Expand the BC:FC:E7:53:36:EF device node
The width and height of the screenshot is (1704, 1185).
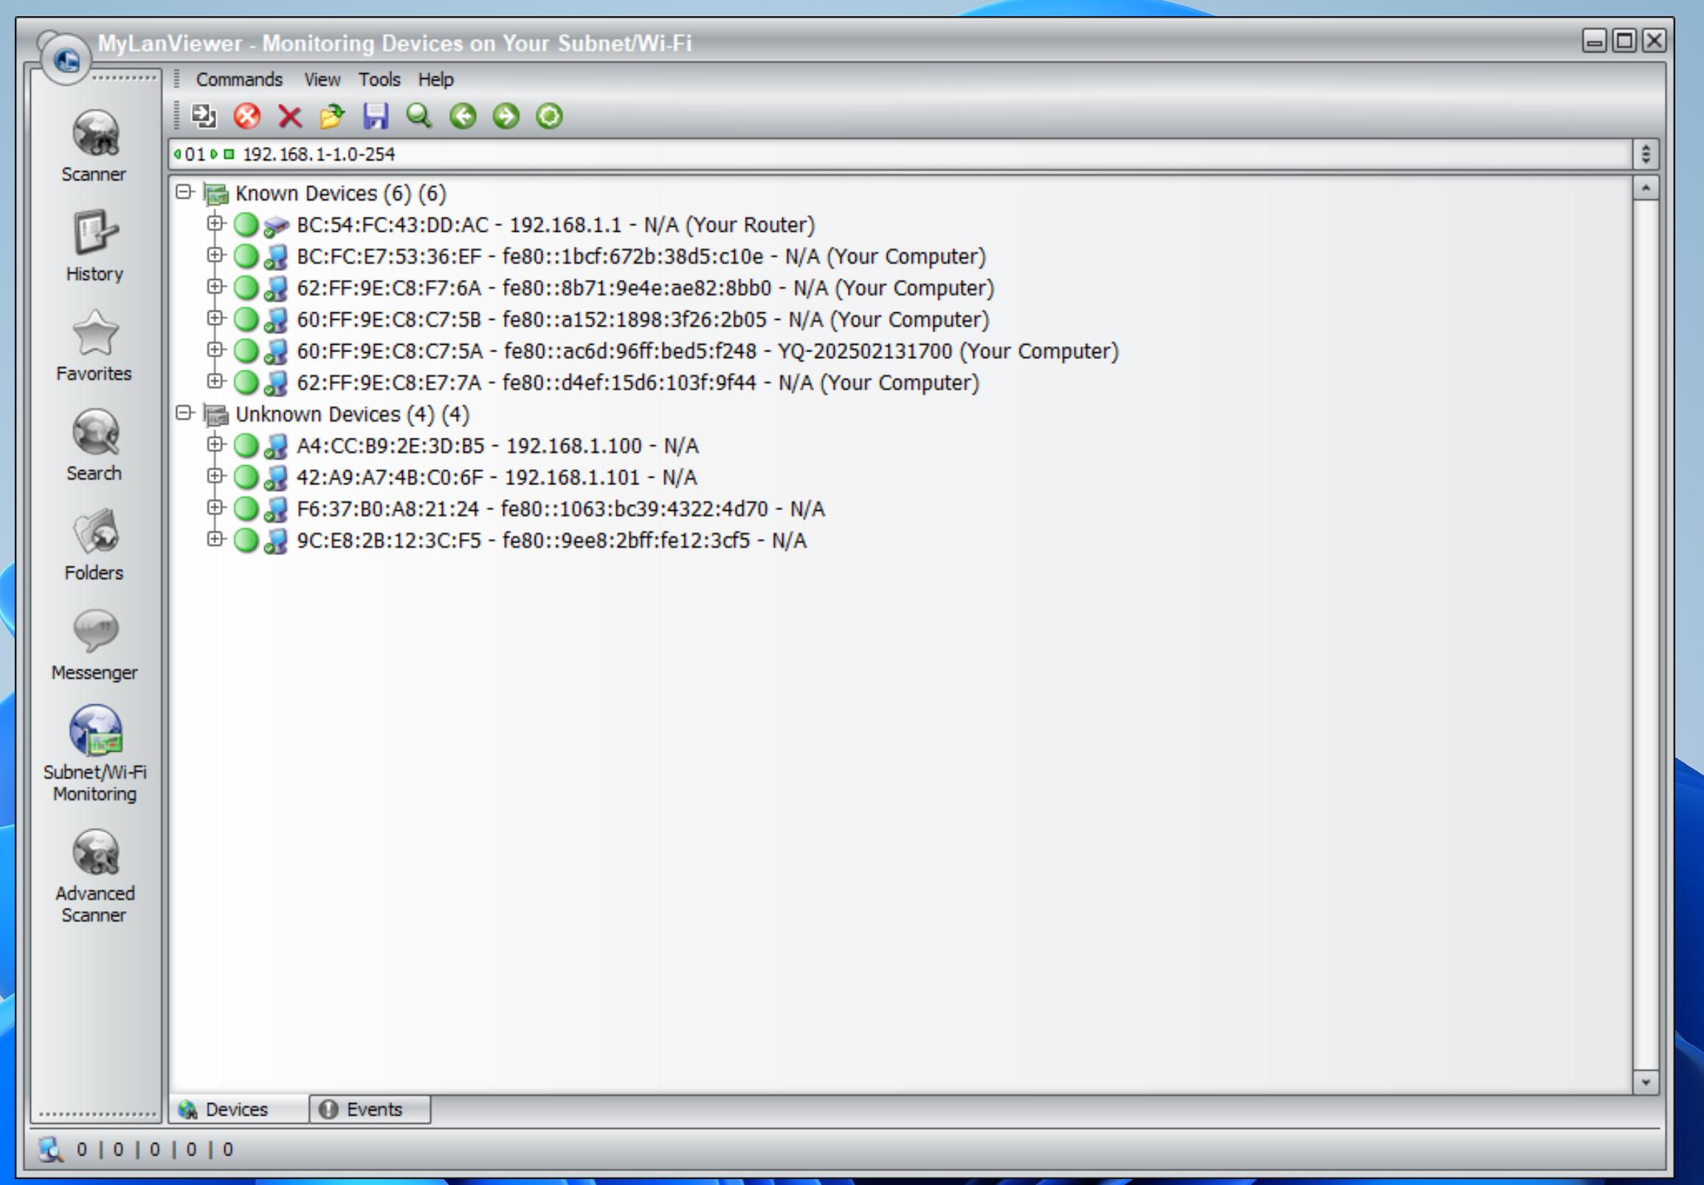[215, 255]
